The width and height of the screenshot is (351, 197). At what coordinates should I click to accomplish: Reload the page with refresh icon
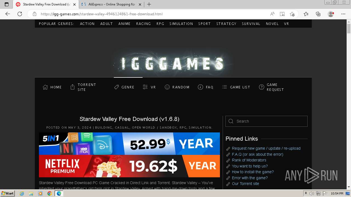[x=20, y=14]
